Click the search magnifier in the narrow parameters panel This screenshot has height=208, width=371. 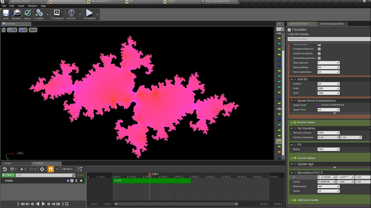click(282, 29)
